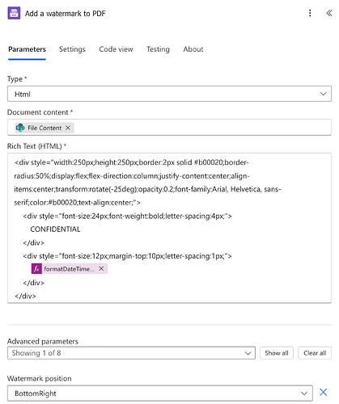Click the SharePoint icon on the File Content token
The height and width of the screenshot is (404, 339).
(20, 128)
